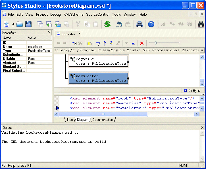Open the new document dropdown arrow

(13, 25)
